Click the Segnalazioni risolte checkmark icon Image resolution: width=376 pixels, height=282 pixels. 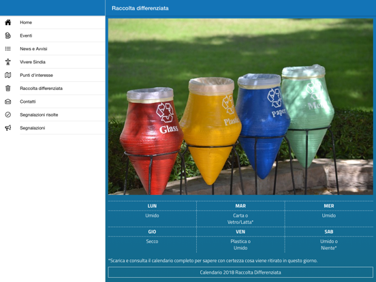[8, 114]
